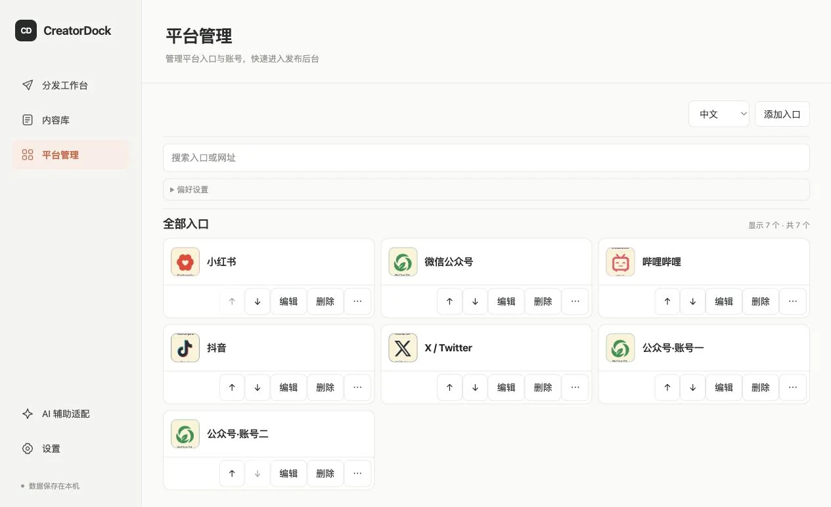Edit the 哔哩哔哩 entry
831x507 pixels.
point(724,301)
